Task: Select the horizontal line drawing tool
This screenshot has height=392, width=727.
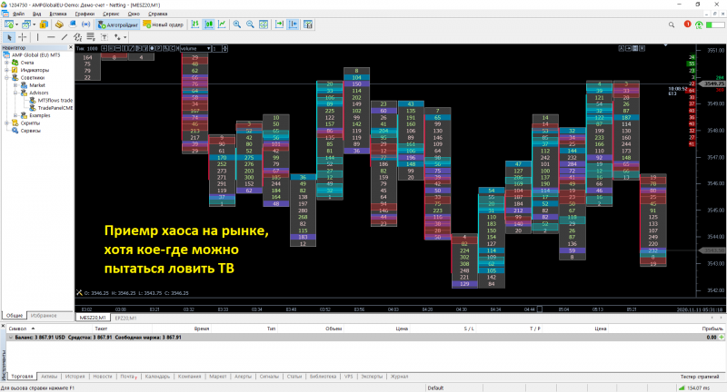Action: [51, 37]
